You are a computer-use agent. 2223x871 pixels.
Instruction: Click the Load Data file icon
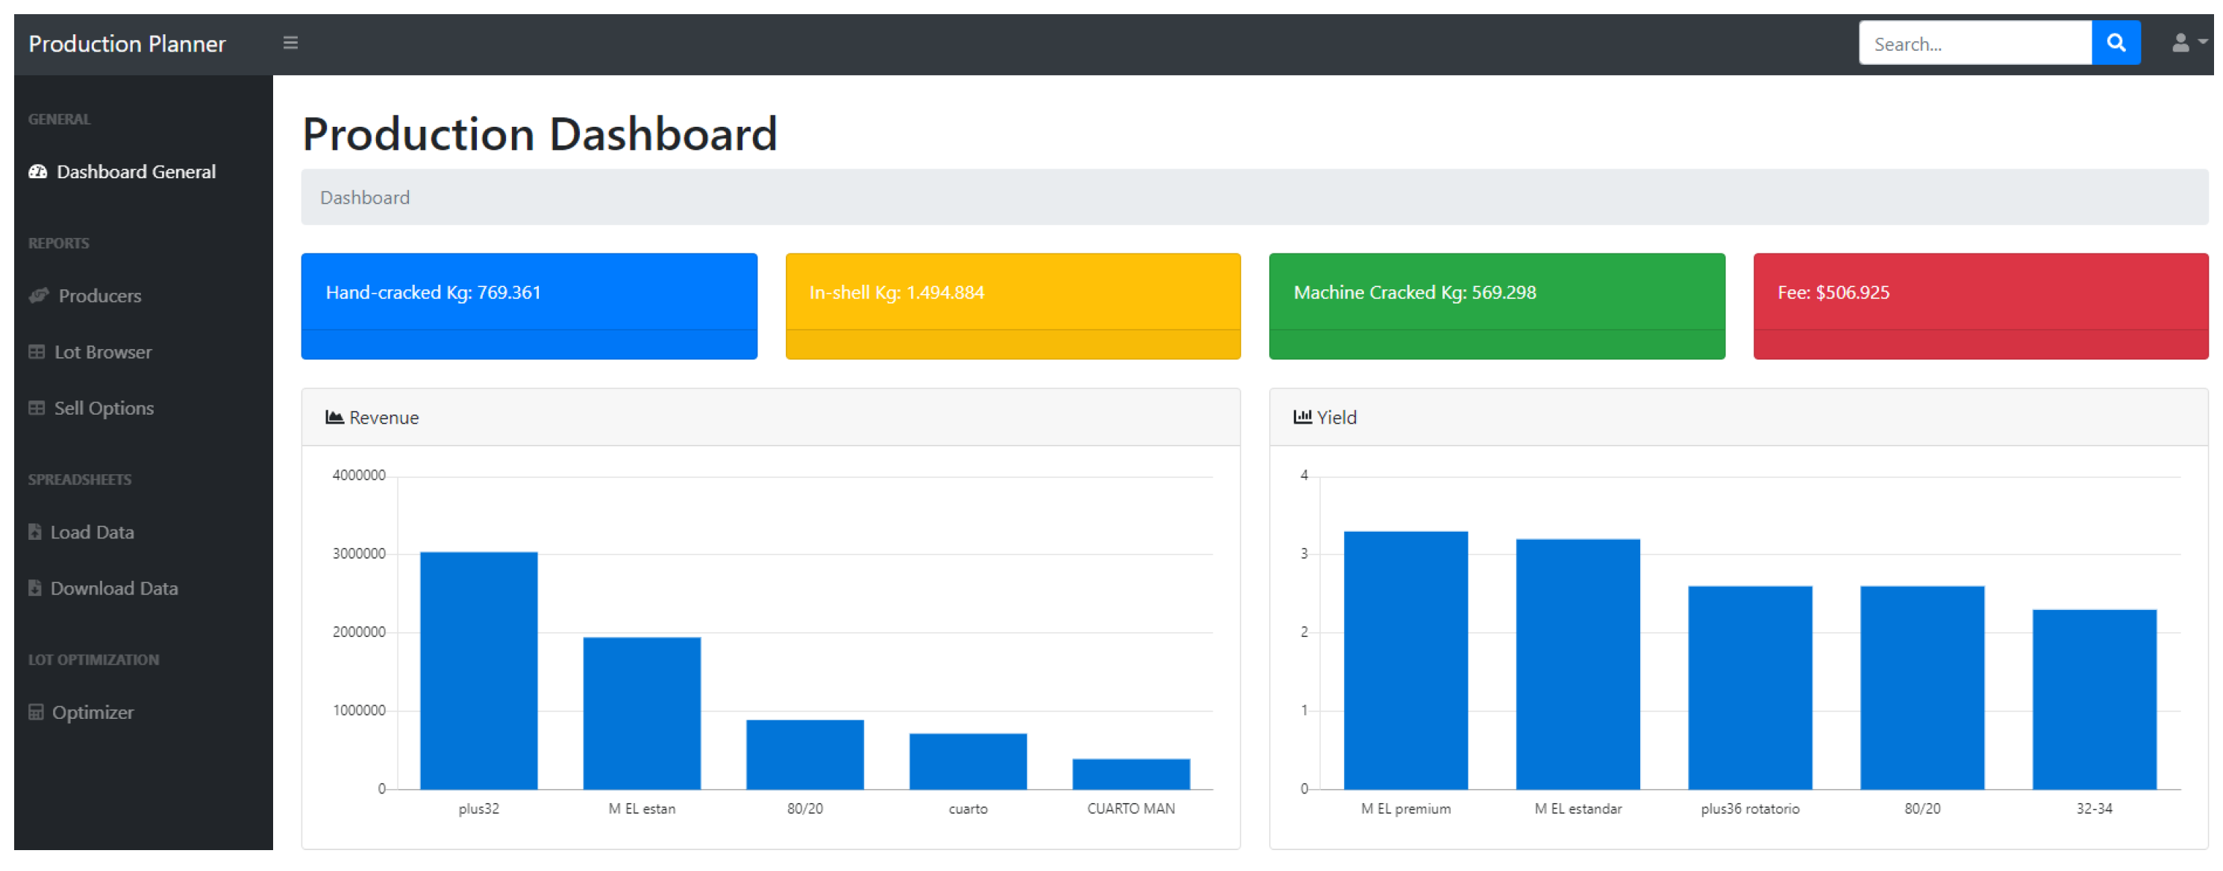coord(34,532)
